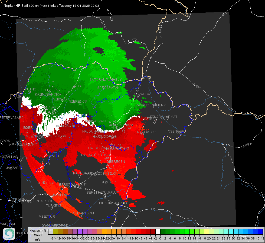
Task: Click the '18 (RO)' road label
Action: 246,145
